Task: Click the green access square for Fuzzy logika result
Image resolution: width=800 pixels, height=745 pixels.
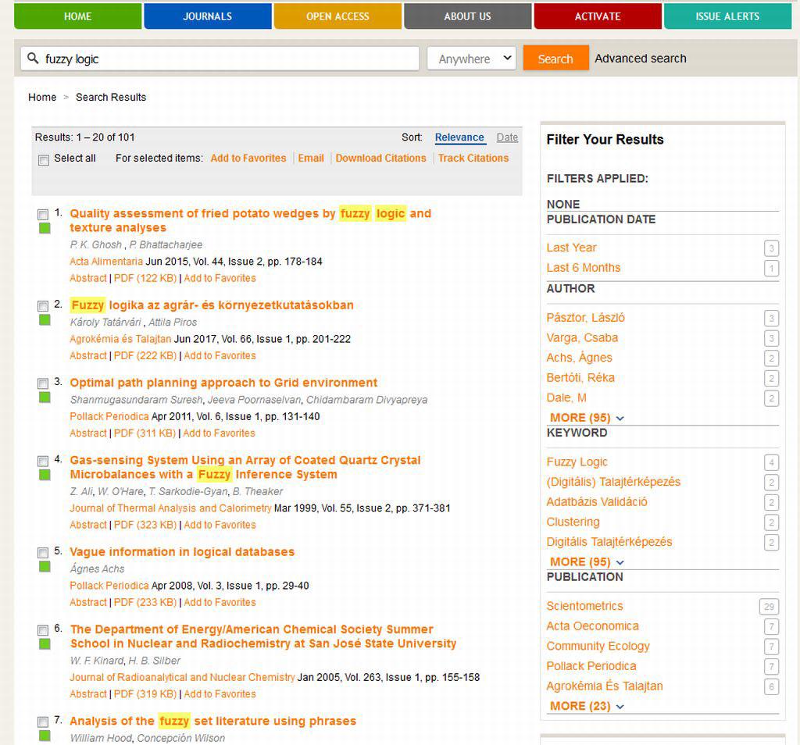Action: click(45, 319)
